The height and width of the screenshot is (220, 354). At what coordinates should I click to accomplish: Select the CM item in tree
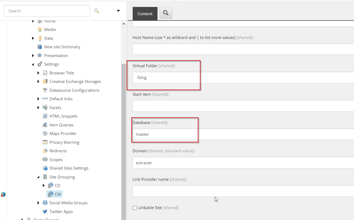(x=57, y=194)
